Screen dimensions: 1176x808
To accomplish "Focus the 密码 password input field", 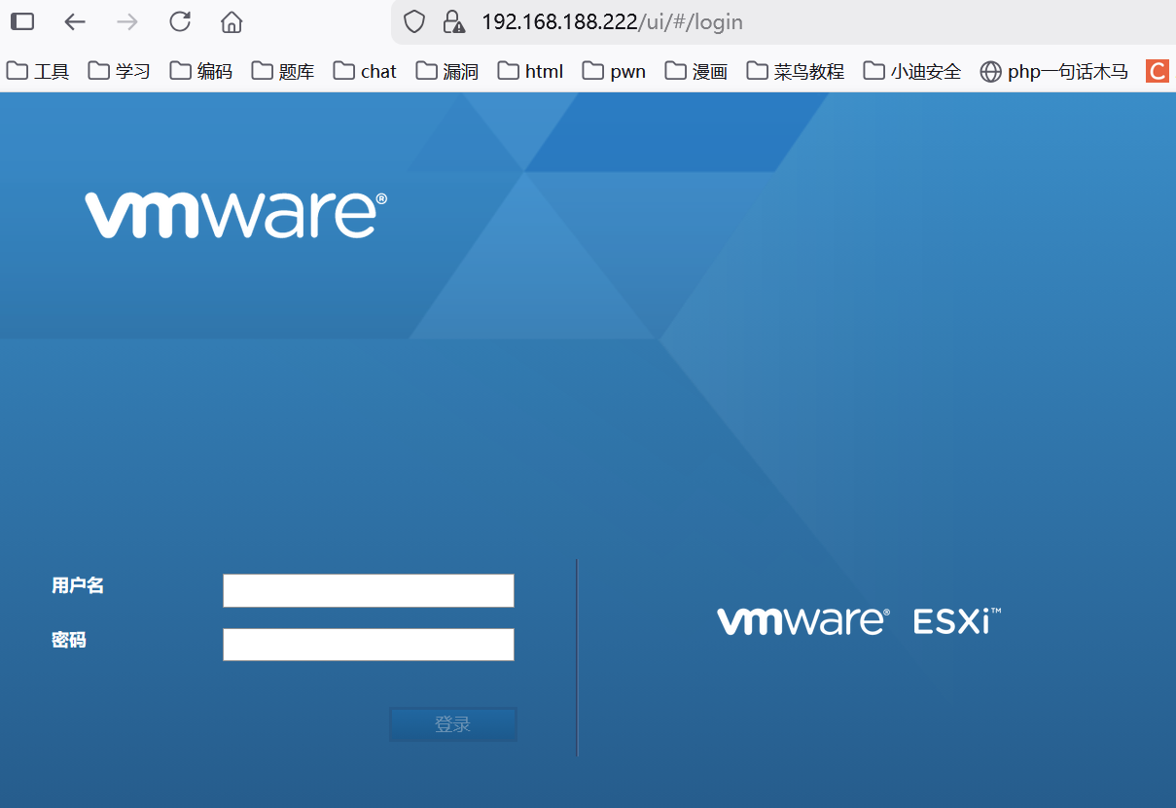I will [x=369, y=645].
